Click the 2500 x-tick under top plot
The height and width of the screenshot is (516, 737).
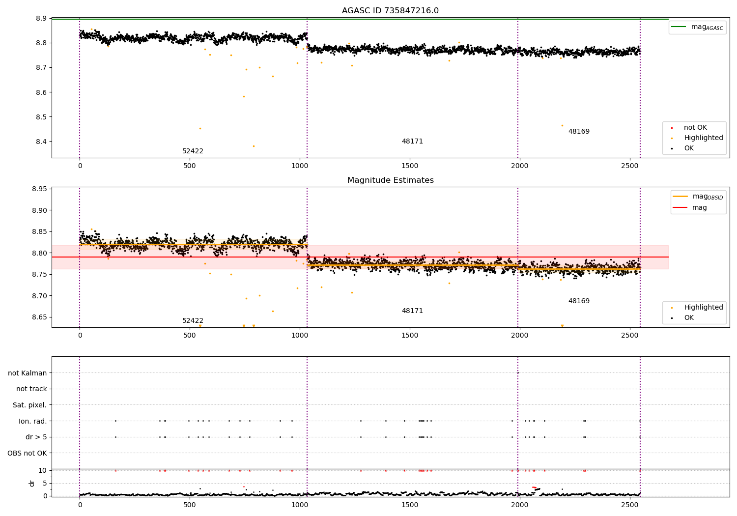tap(630, 166)
